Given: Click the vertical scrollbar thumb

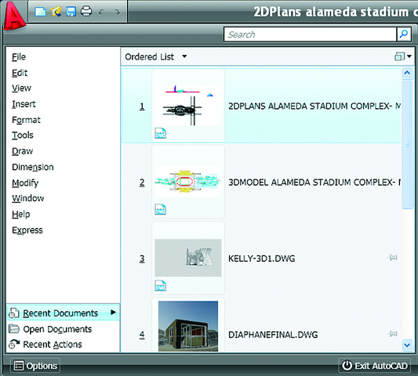Looking at the screenshot, I should pos(407,144).
